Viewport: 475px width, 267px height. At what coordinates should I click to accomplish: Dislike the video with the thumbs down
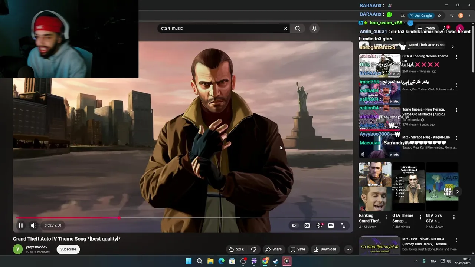click(x=254, y=249)
